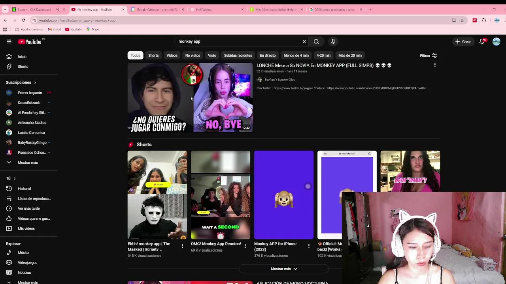Select the Subidas recientes chip
The width and height of the screenshot is (506, 284).
tap(238, 56)
